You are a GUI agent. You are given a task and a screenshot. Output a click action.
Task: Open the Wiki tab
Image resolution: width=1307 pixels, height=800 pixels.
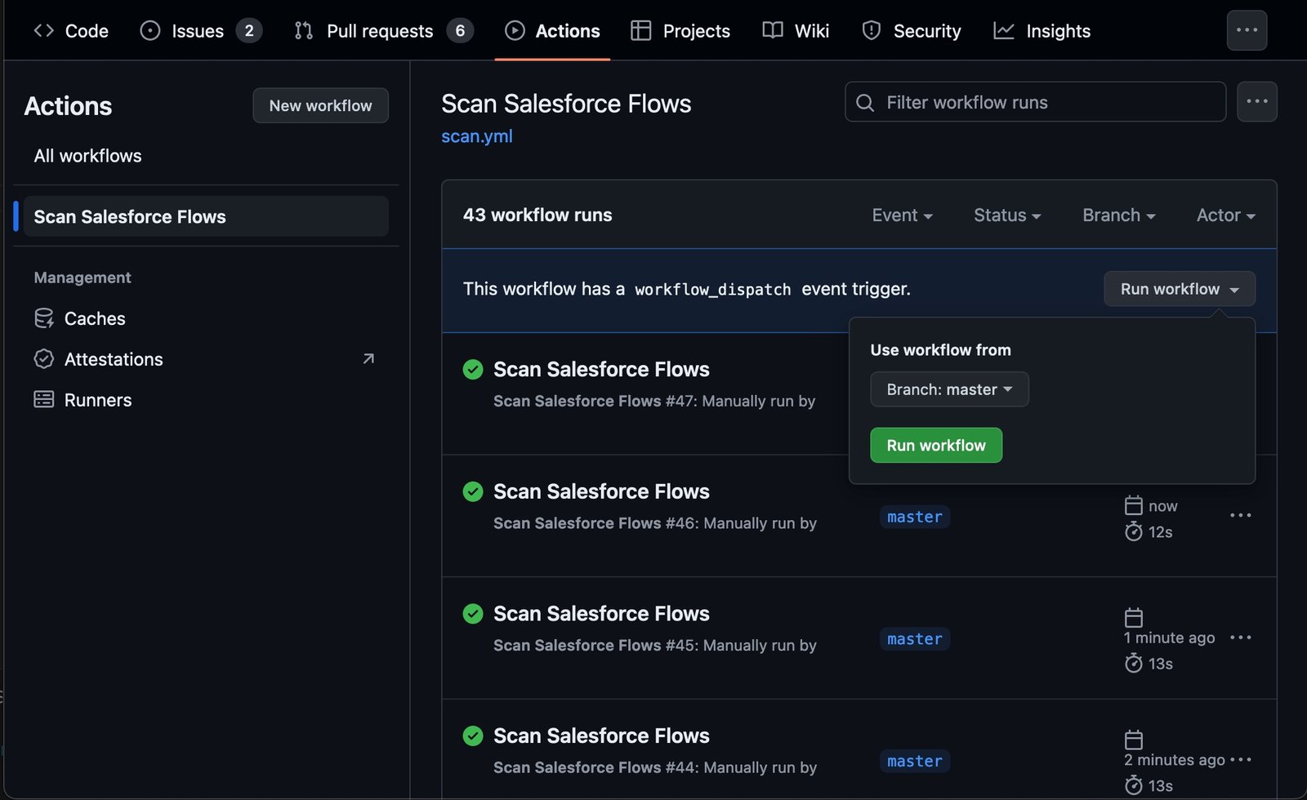796,31
